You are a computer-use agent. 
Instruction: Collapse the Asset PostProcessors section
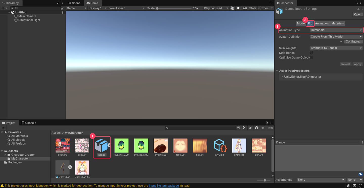(277, 71)
